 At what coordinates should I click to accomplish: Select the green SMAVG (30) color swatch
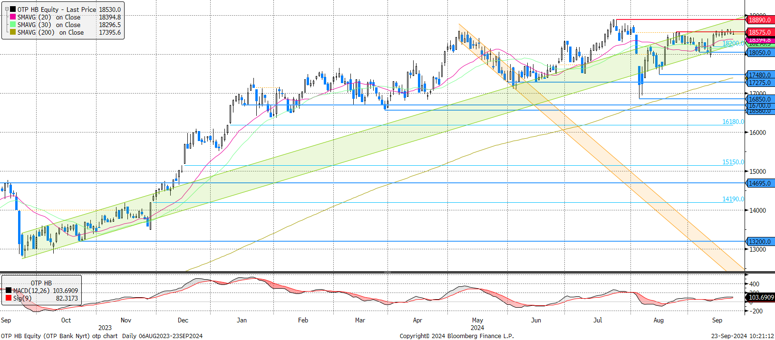tap(13, 25)
